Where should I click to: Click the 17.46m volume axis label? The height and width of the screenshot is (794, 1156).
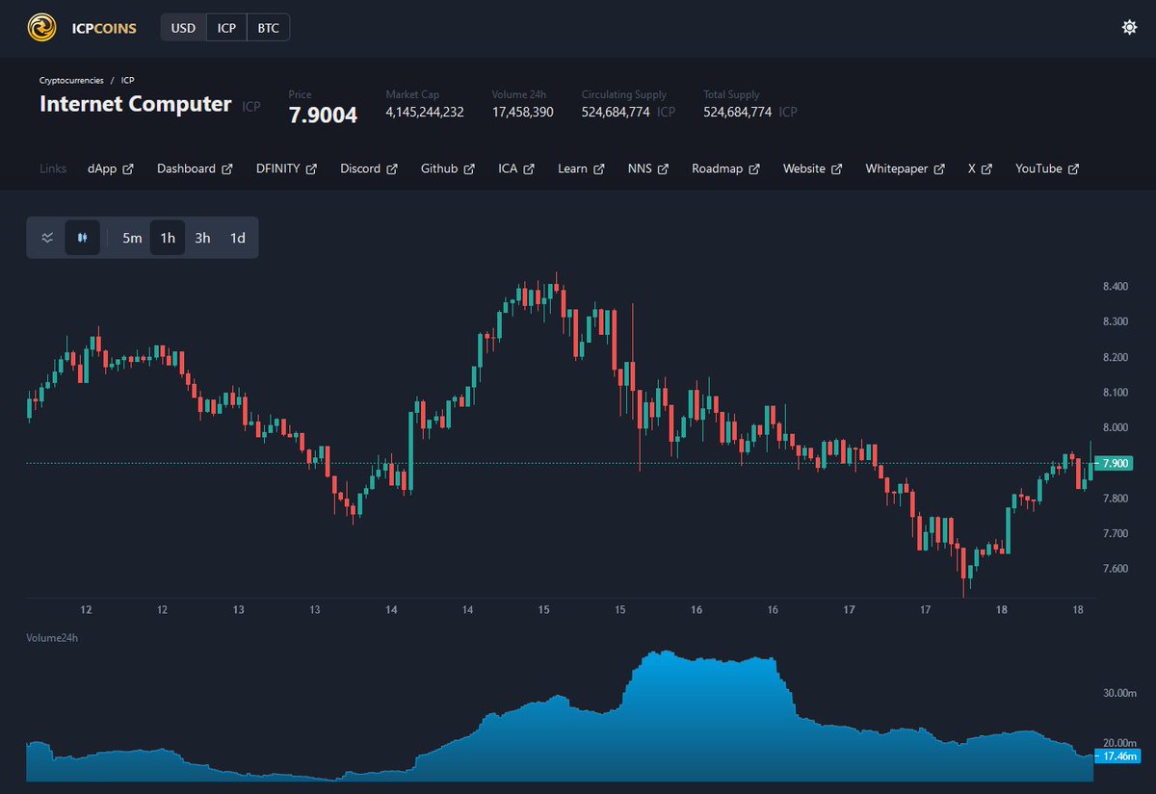[1116, 757]
